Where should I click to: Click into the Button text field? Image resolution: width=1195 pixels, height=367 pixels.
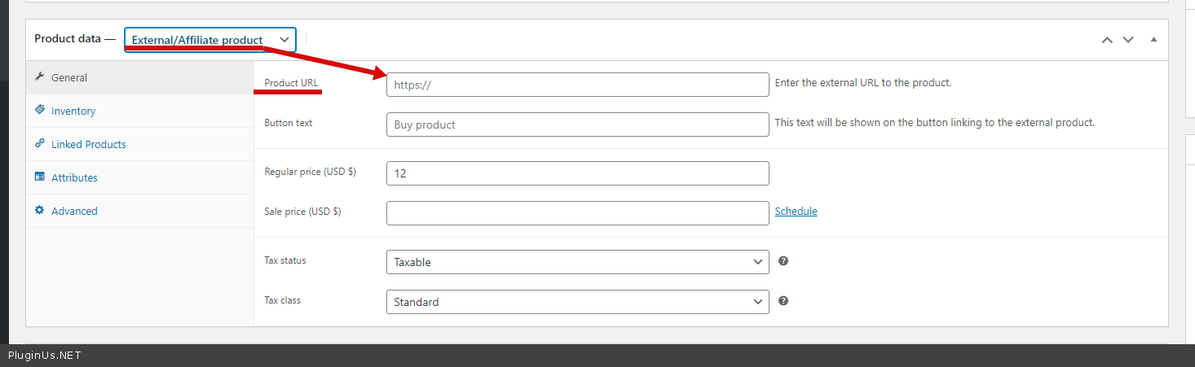pyautogui.click(x=577, y=125)
